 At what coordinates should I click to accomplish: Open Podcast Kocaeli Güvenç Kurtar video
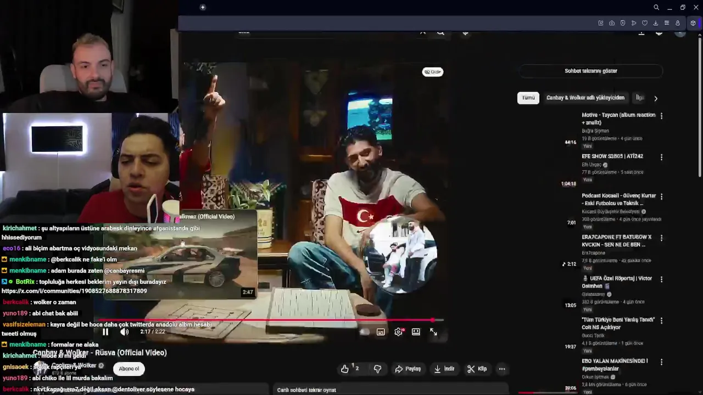pos(618,200)
